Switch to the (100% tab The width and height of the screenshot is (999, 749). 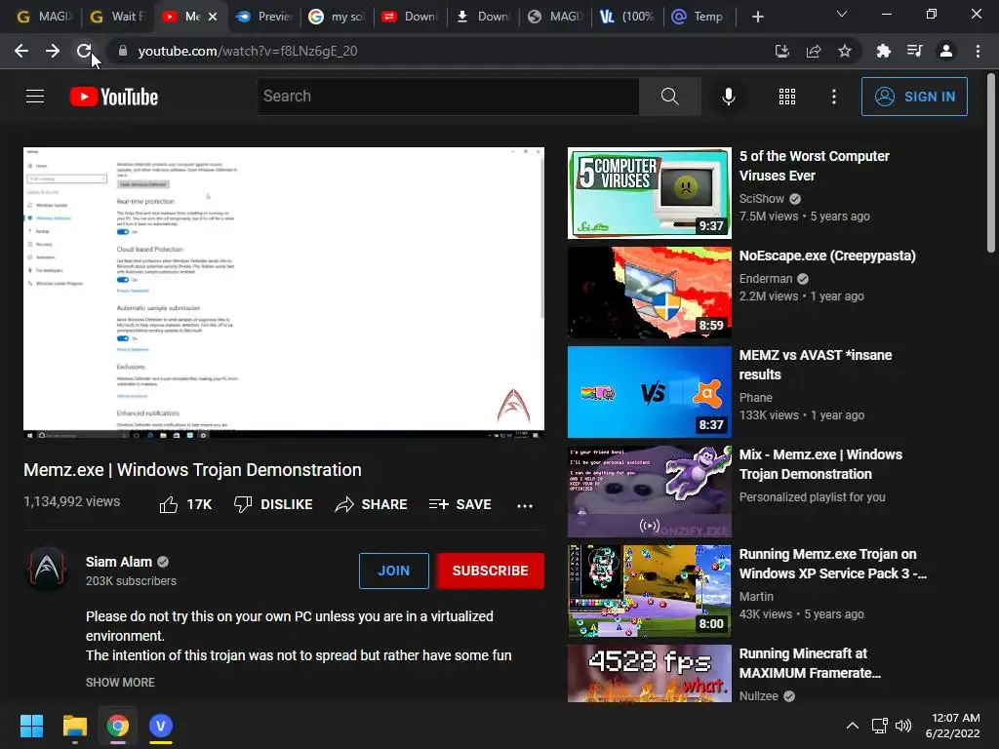627,17
